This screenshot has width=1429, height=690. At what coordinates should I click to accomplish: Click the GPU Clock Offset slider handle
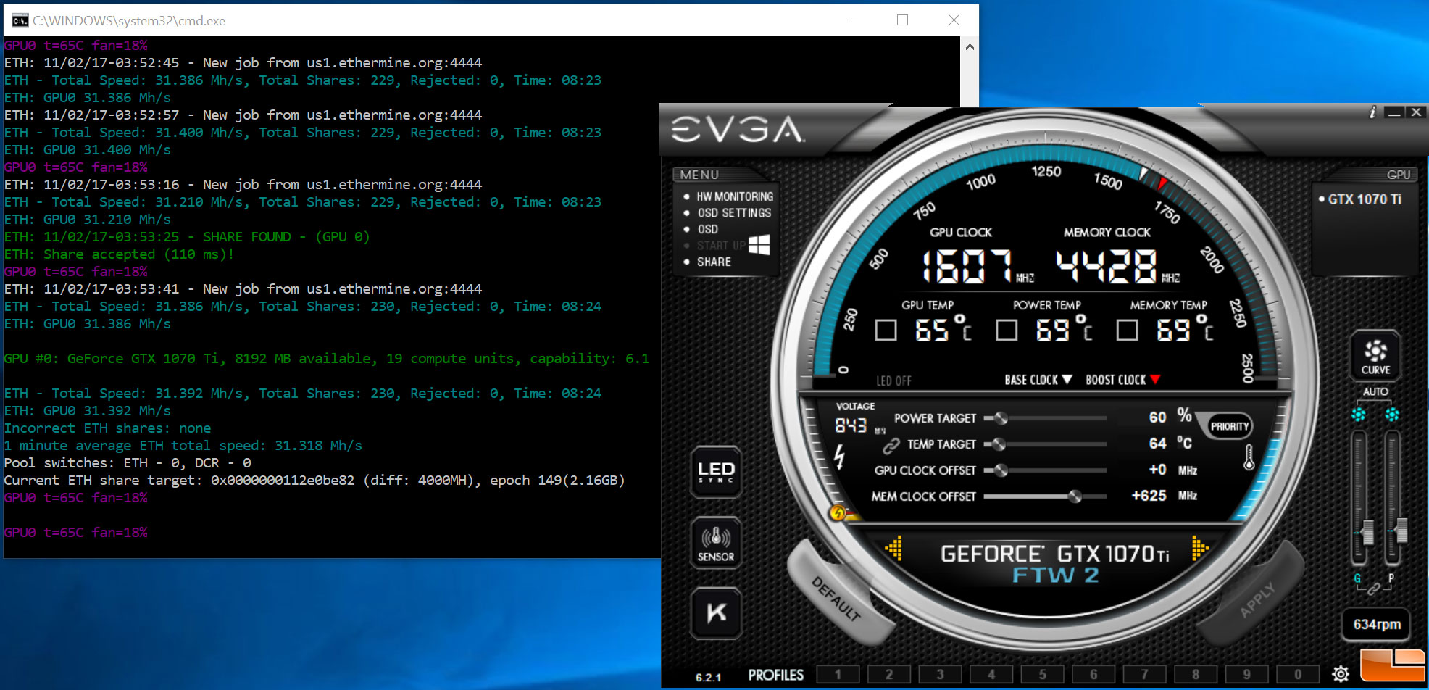(1001, 470)
